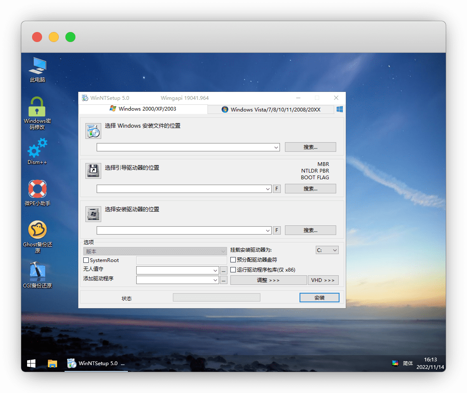Switch to Windows Vista/7/8/10/11 tab
The width and height of the screenshot is (467, 393).
coord(271,109)
